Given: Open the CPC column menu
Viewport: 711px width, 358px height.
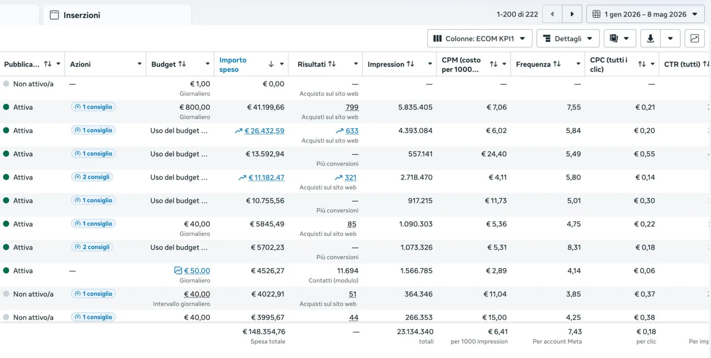Looking at the screenshot, I should [652, 64].
